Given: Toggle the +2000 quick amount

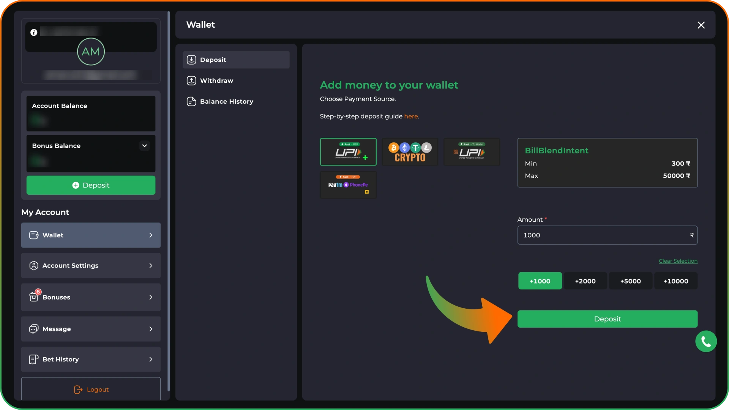Looking at the screenshot, I should click(x=585, y=281).
